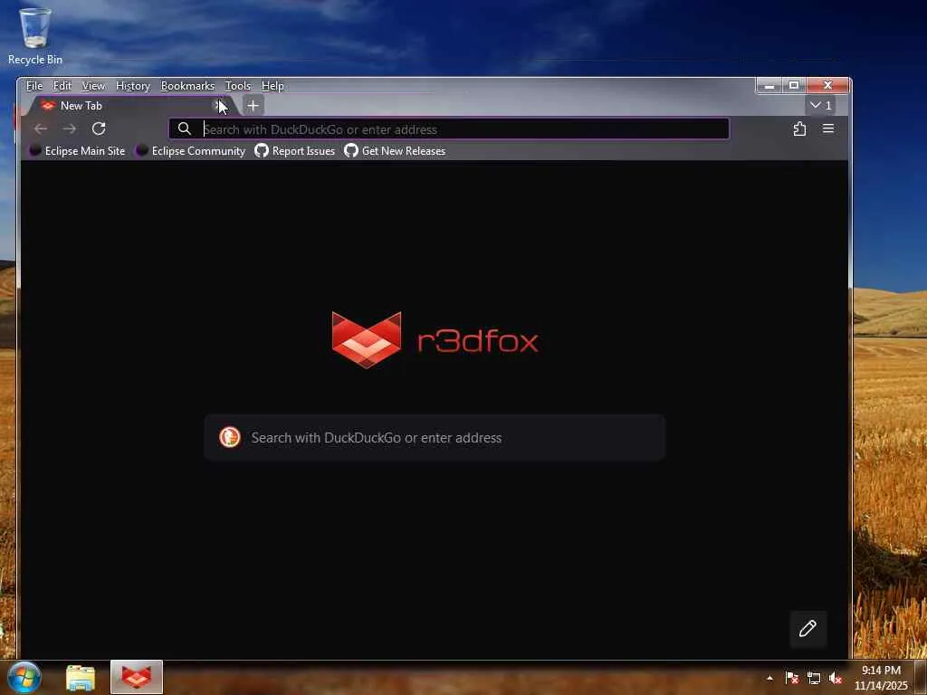Open the Recycle Bin desktop icon

(35, 35)
